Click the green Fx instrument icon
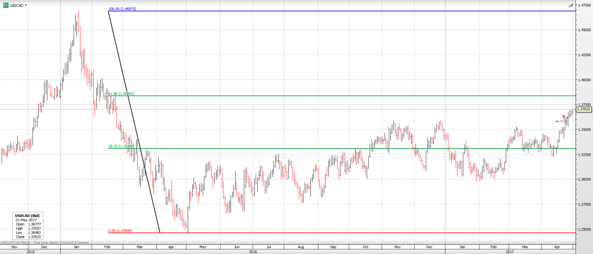This screenshot has height=254, width=593. coord(5,5)
